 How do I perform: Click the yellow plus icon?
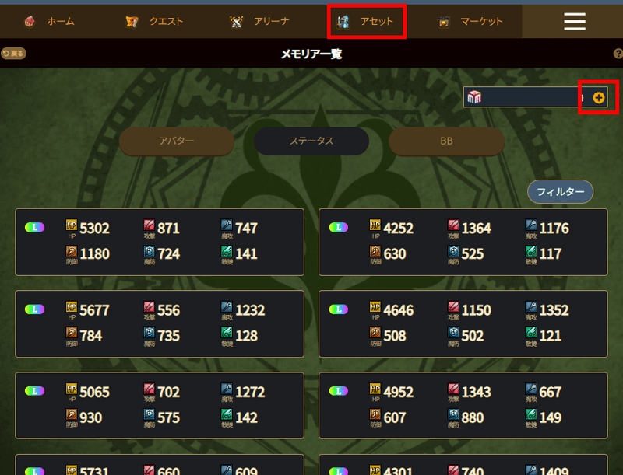[598, 97]
